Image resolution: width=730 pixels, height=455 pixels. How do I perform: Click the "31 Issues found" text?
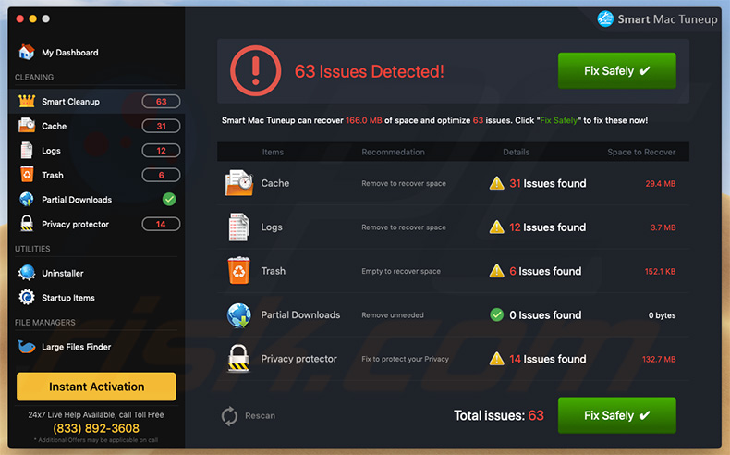click(x=547, y=183)
